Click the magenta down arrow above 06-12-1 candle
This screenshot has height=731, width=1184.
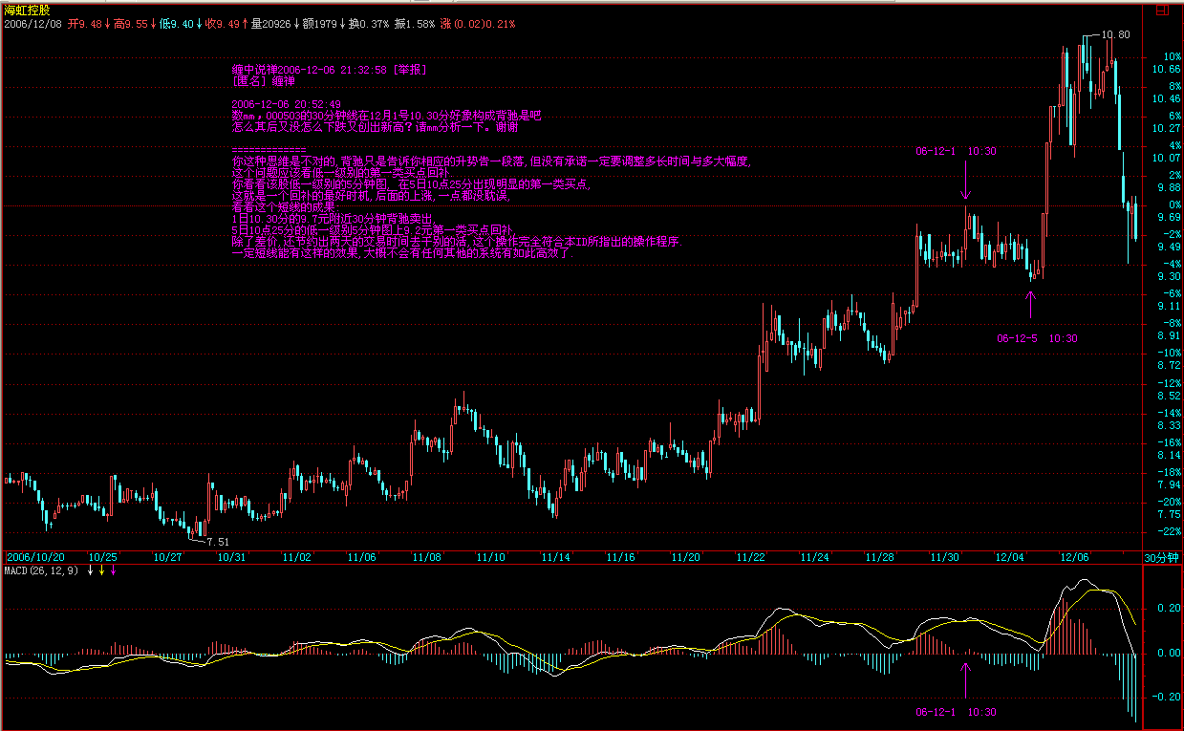[x=966, y=180]
